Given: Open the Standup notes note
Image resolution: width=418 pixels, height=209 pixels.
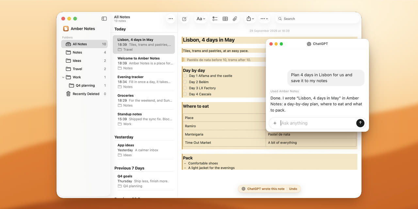Looking at the screenshot, I should (144, 119).
